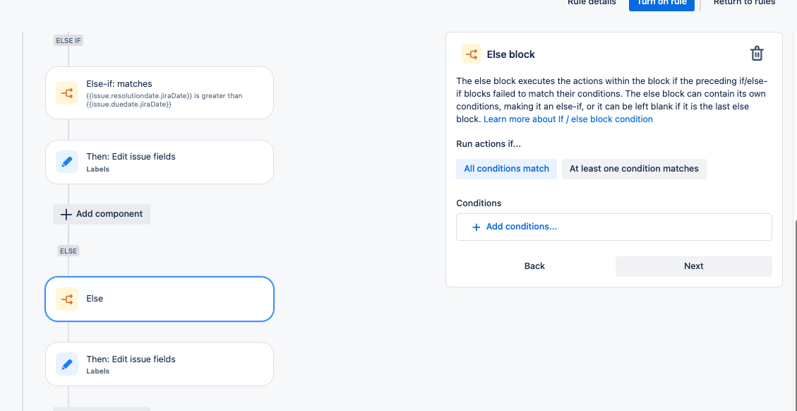Click the orange branch icon in the selected Else card
The height and width of the screenshot is (411, 797).
67,299
